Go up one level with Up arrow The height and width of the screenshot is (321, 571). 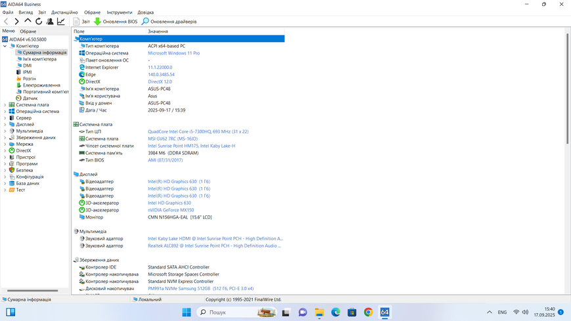pos(28,22)
